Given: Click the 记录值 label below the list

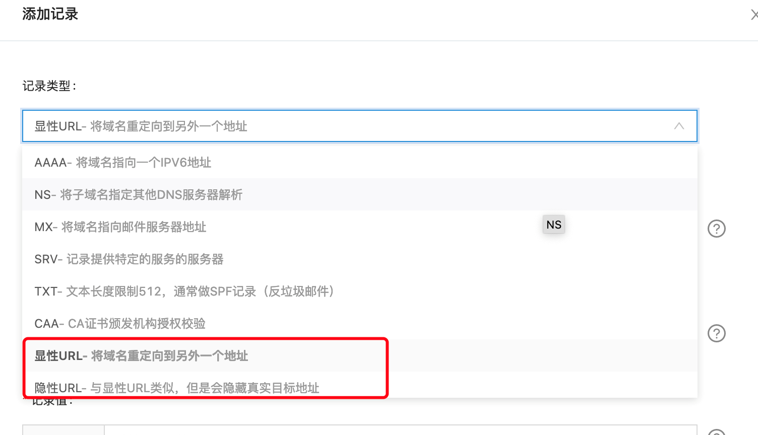Looking at the screenshot, I should 52,402.
